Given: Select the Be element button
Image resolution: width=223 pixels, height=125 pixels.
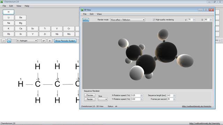Looking at the screenshot, I should click(21, 18).
